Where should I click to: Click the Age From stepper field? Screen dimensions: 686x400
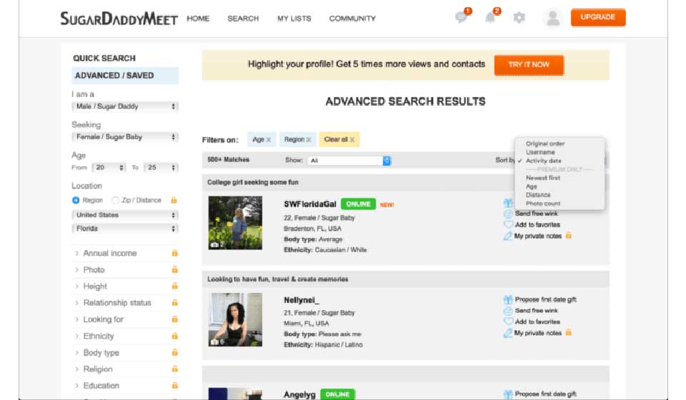[x=109, y=168]
